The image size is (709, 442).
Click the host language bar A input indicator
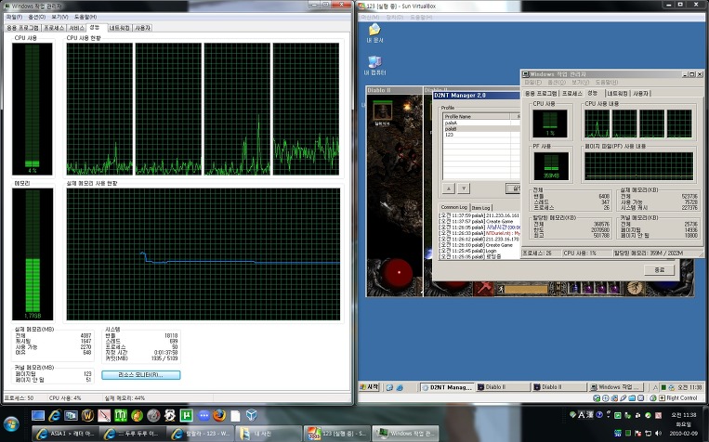coord(582,415)
